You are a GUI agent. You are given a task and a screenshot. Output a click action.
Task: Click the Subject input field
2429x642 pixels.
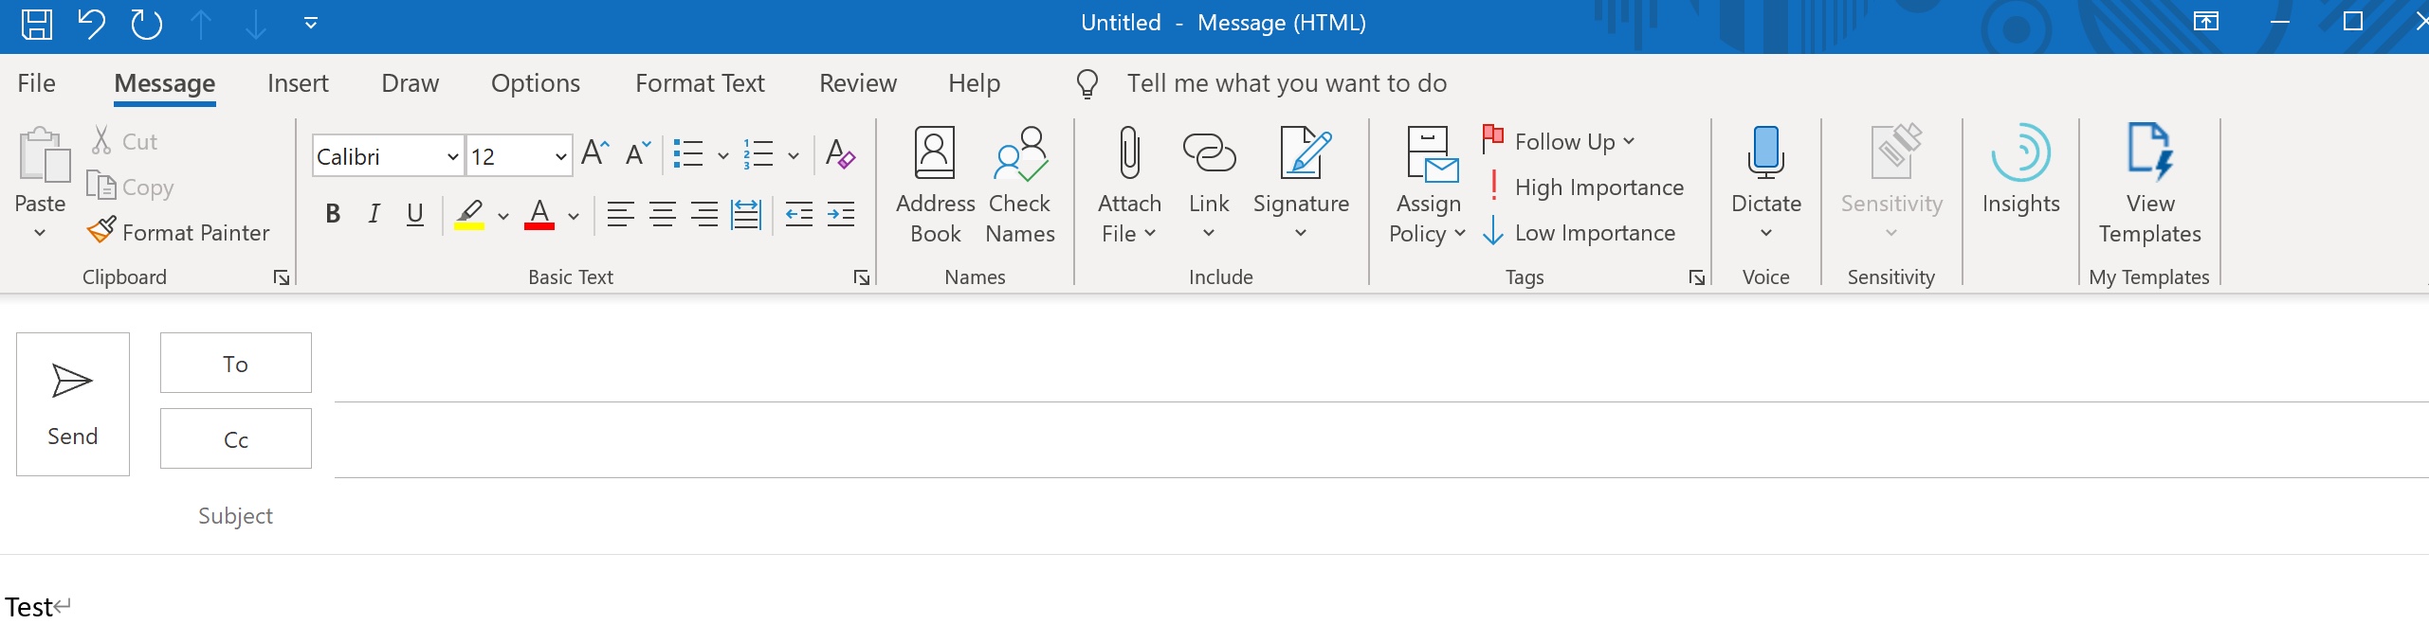[1380, 516]
